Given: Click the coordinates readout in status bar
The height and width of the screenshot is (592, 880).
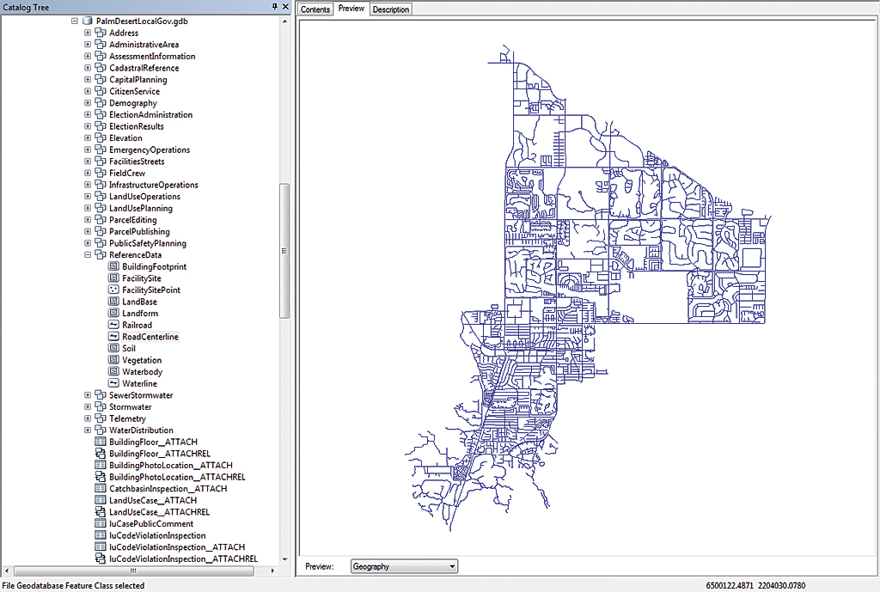Looking at the screenshot, I should pyautogui.click(x=755, y=585).
